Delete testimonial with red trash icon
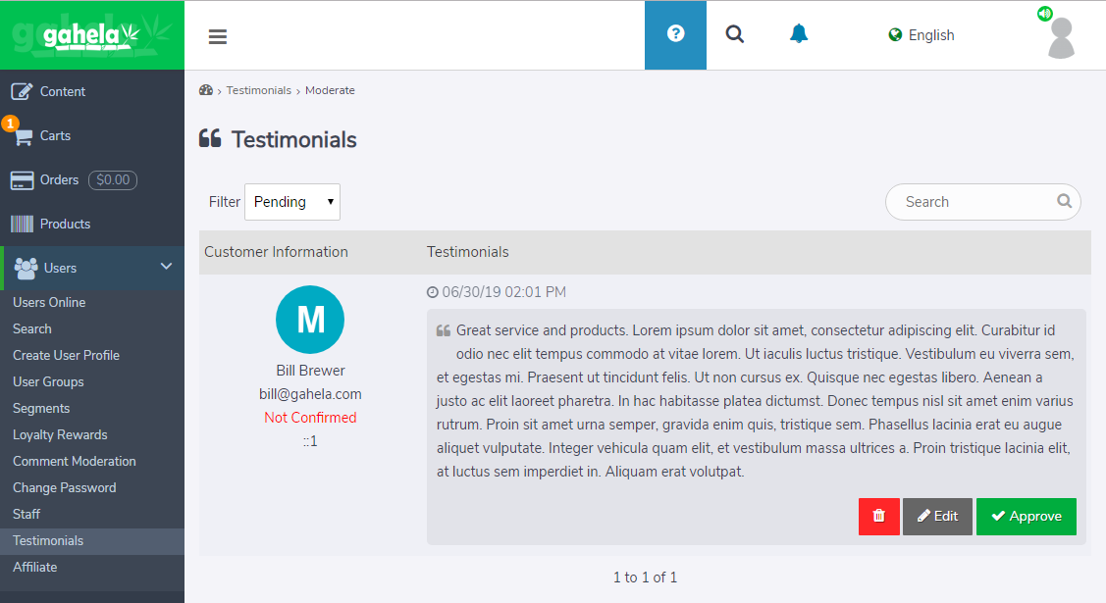This screenshot has height=603, width=1106. 878,517
